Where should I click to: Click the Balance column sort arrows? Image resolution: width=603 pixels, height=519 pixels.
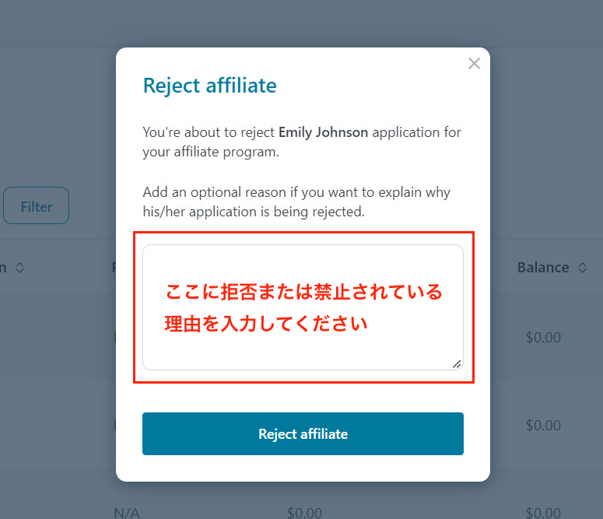tap(584, 268)
